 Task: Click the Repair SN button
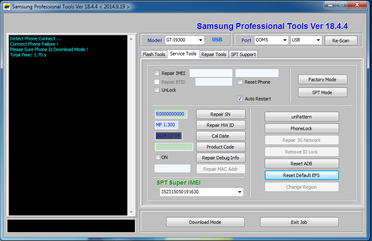pyautogui.click(x=220, y=114)
